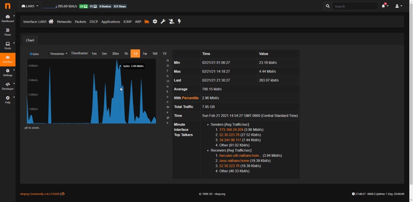Open interface settings gear icon

tap(155, 22)
